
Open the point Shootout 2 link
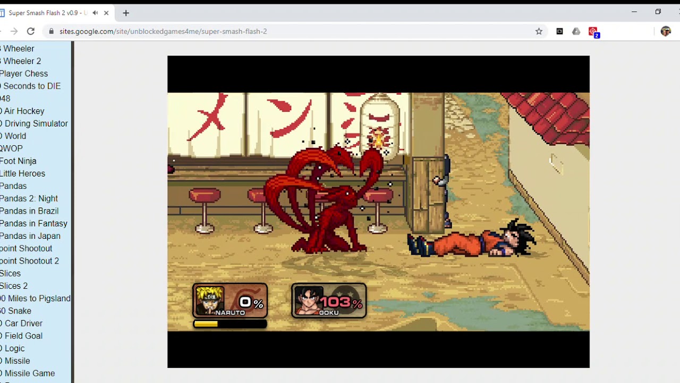29,261
